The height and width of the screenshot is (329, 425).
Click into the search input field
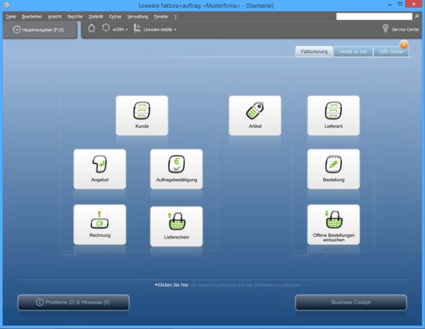click(374, 16)
